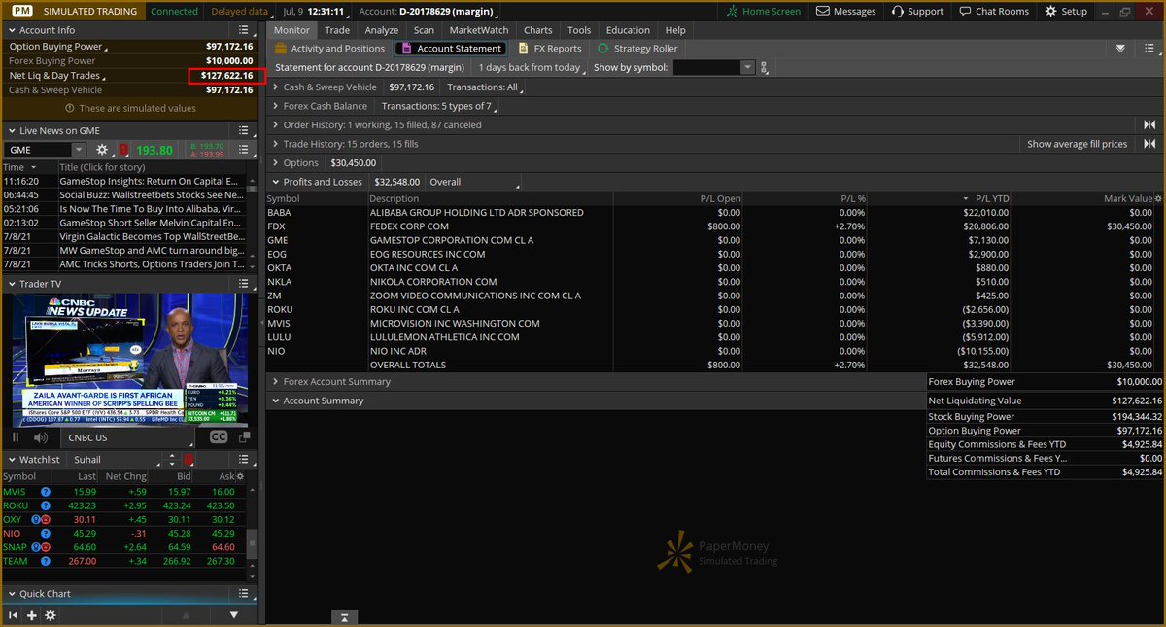The width and height of the screenshot is (1166, 627).
Task: Expand Order History section
Action: point(275,124)
